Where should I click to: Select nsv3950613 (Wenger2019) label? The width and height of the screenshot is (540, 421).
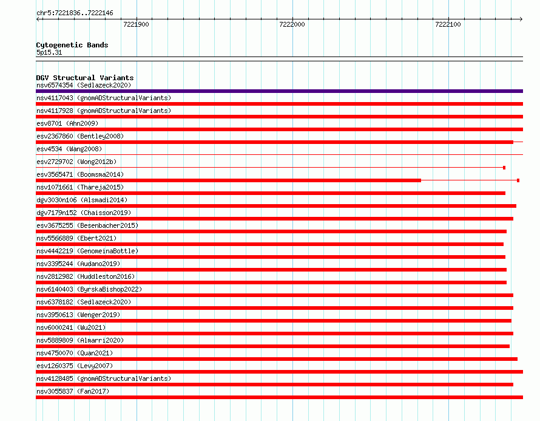(78, 315)
